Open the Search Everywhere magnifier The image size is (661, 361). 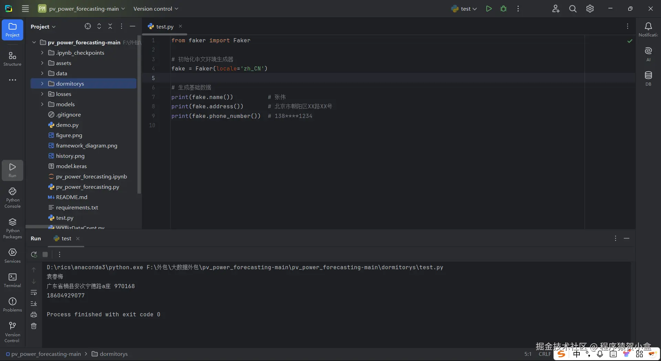[x=573, y=9]
